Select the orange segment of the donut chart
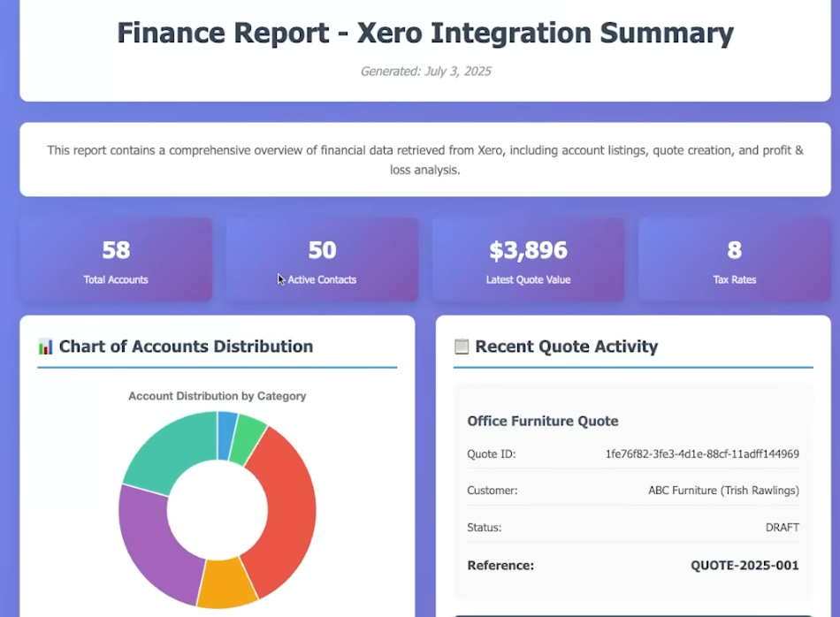 [x=226, y=583]
